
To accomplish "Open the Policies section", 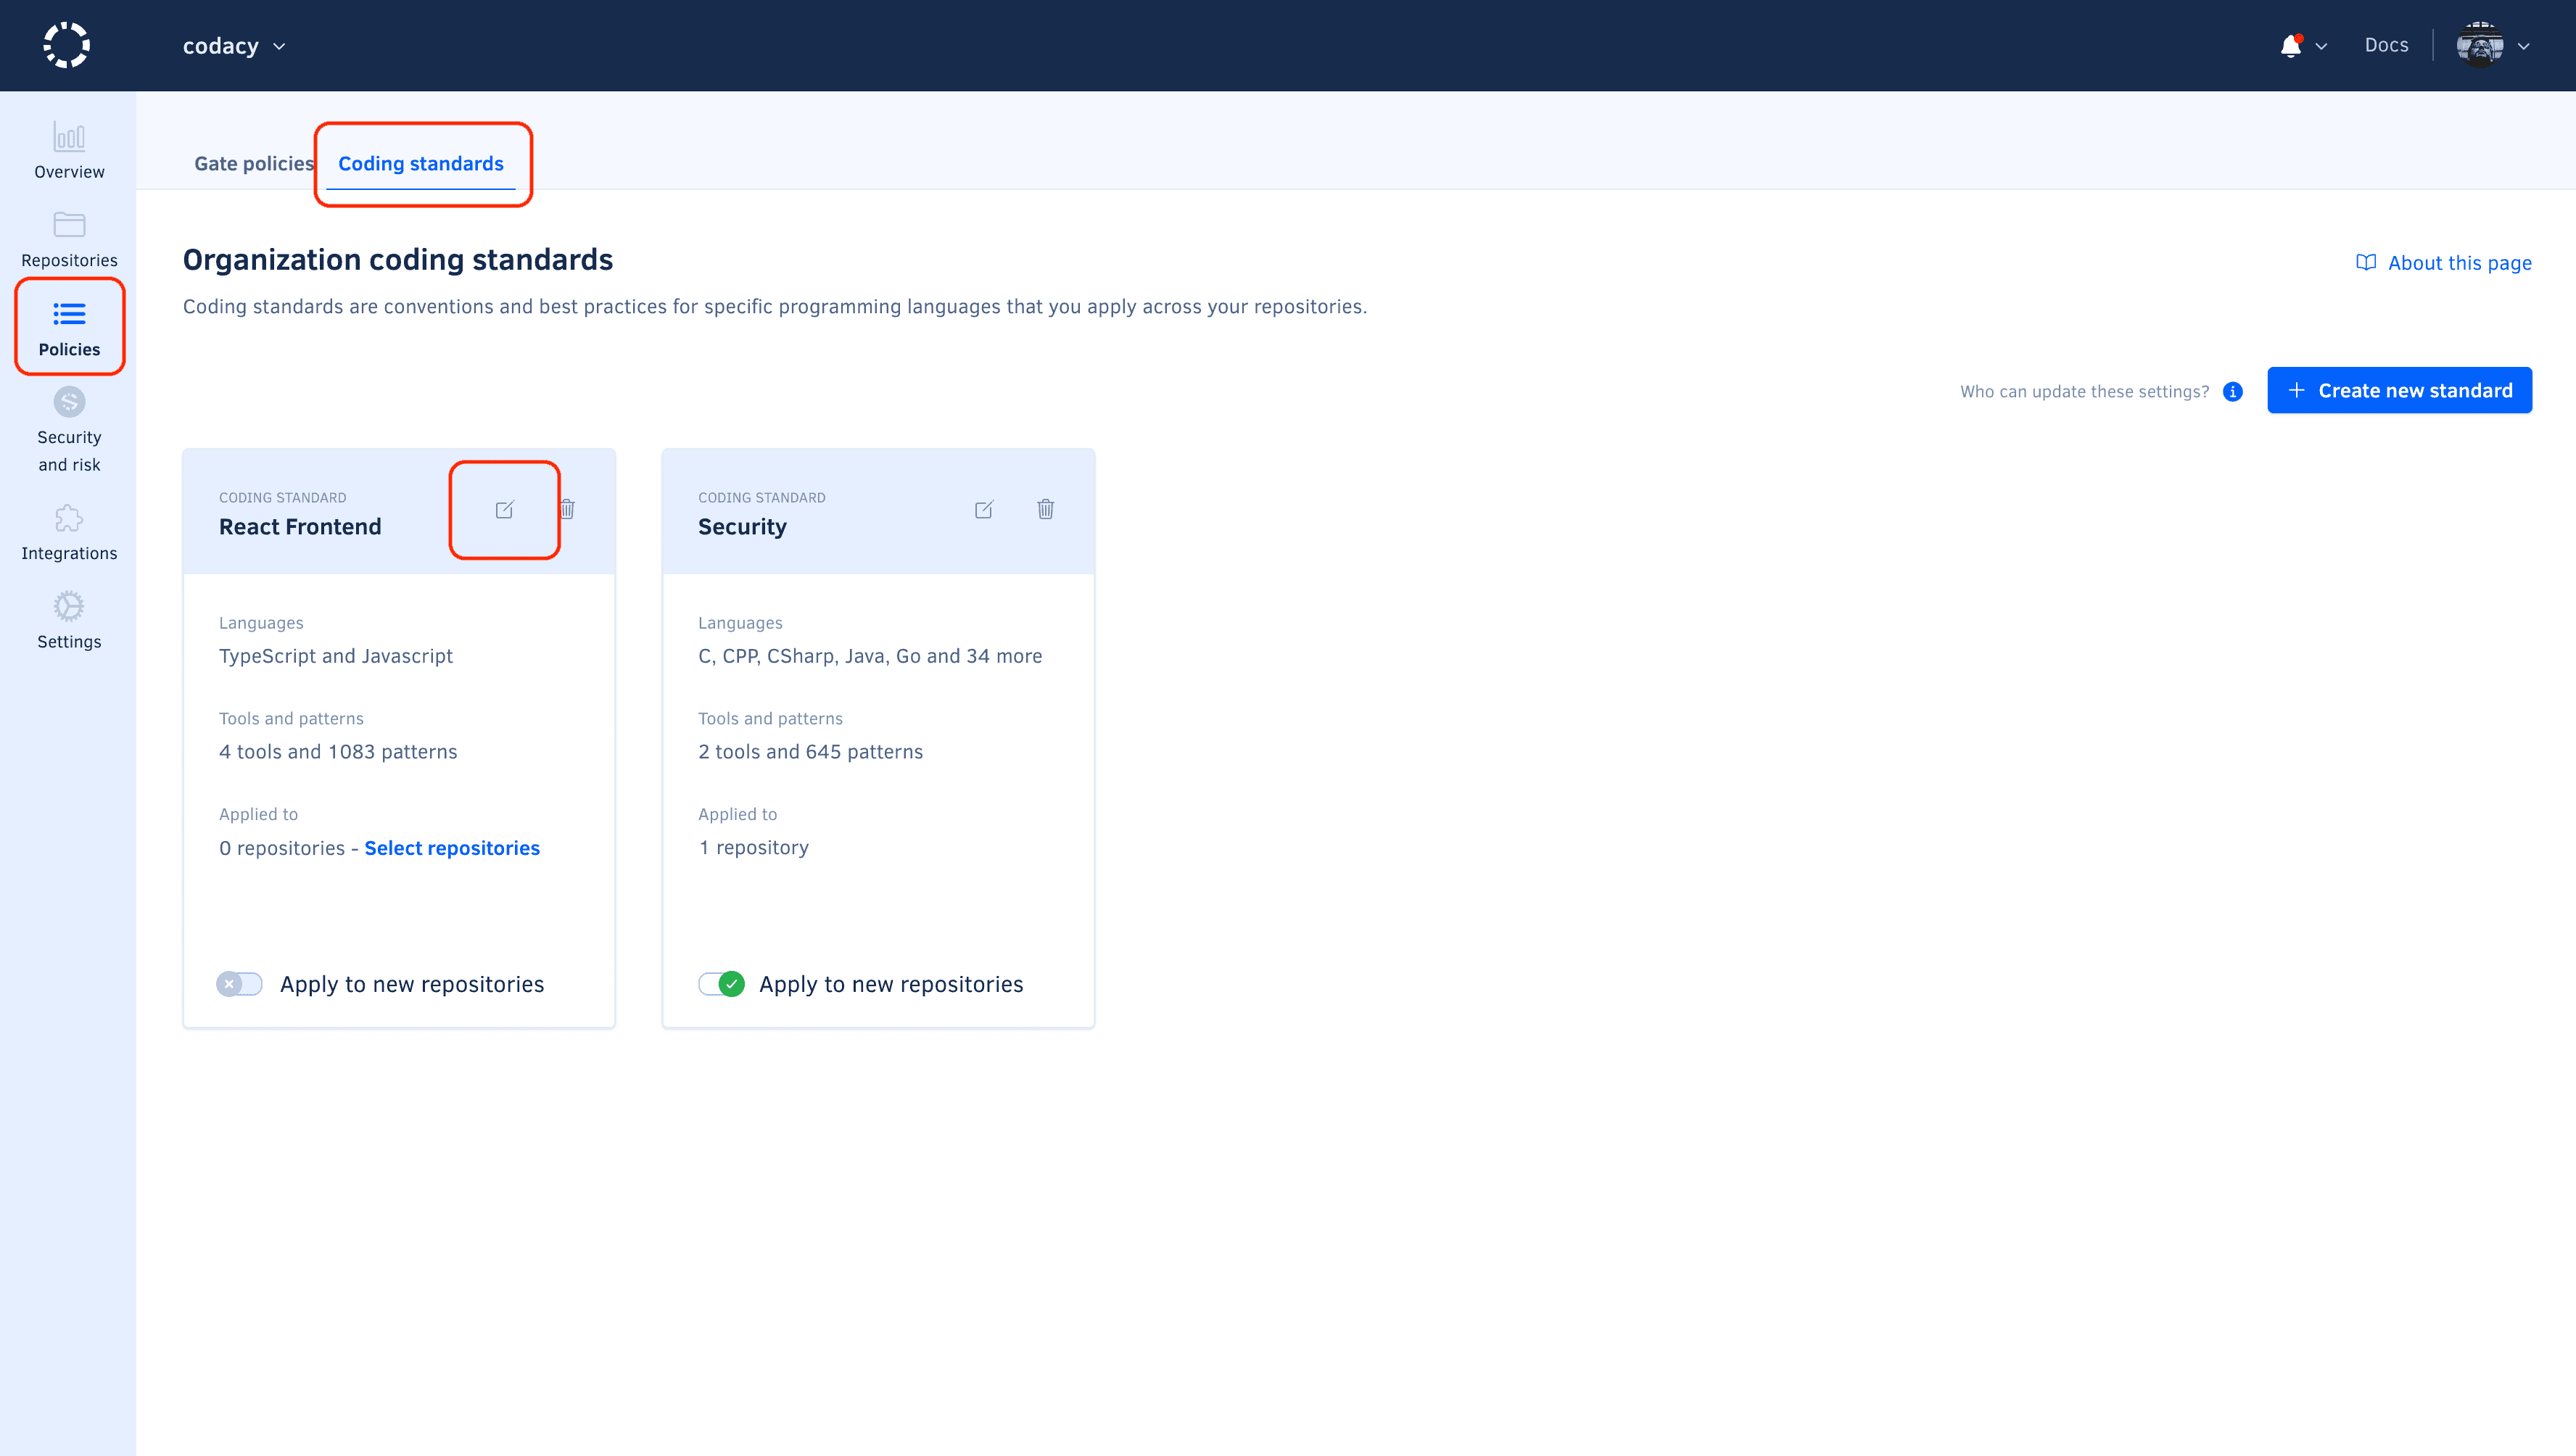I will (68, 327).
